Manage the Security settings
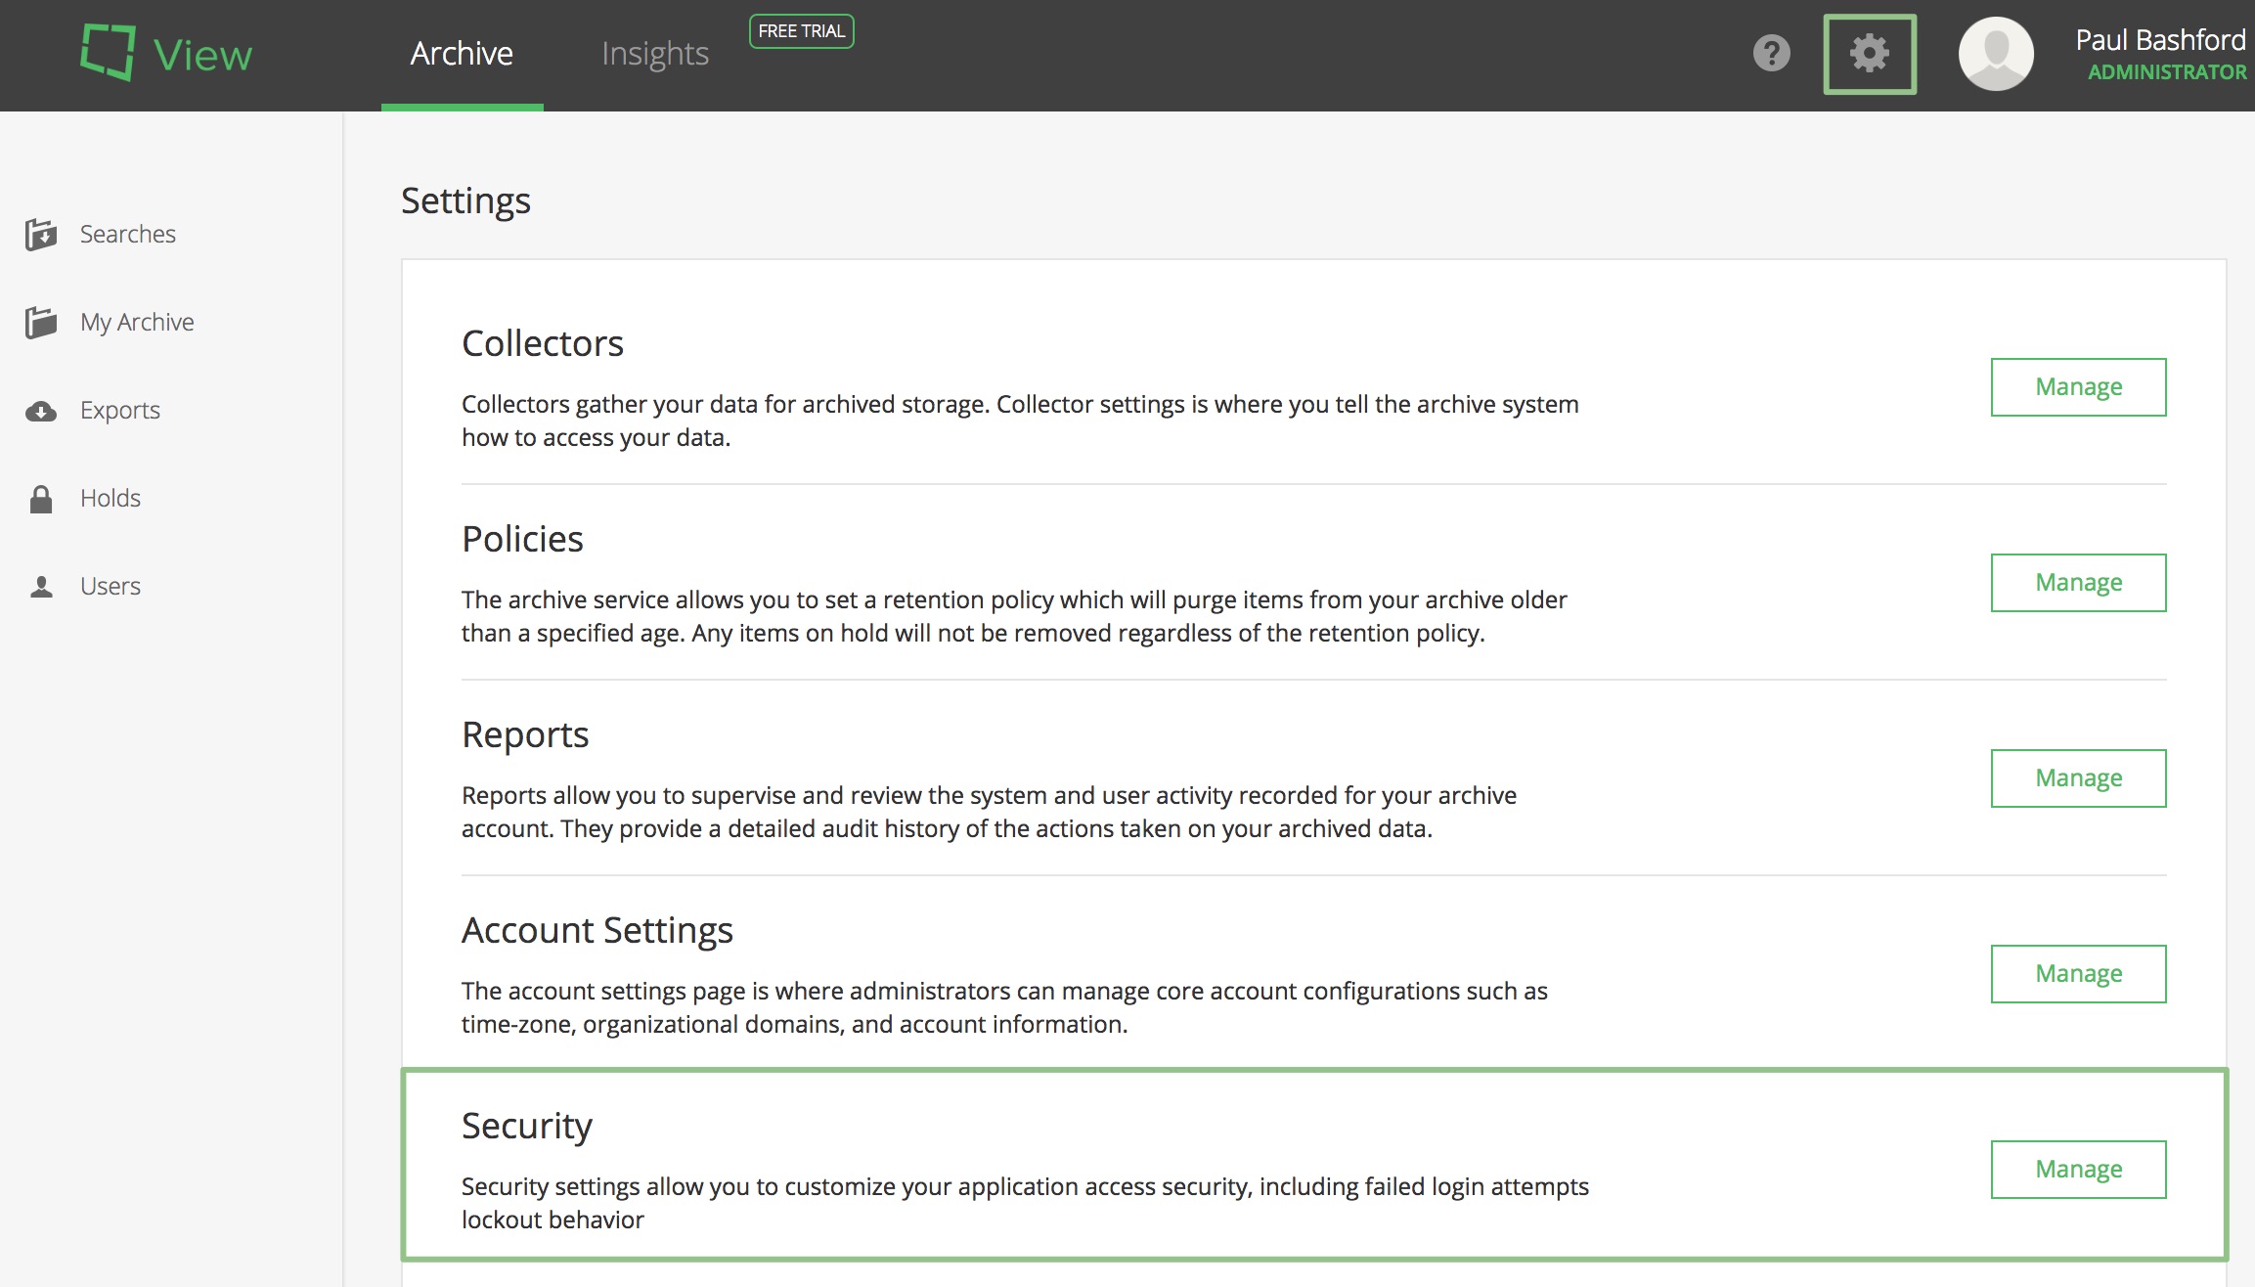Image resolution: width=2255 pixels, height=1287 pixels. tap(2078, 1170)
